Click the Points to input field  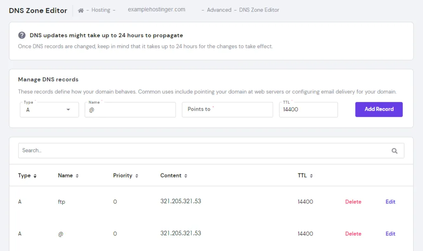point(227,110)
